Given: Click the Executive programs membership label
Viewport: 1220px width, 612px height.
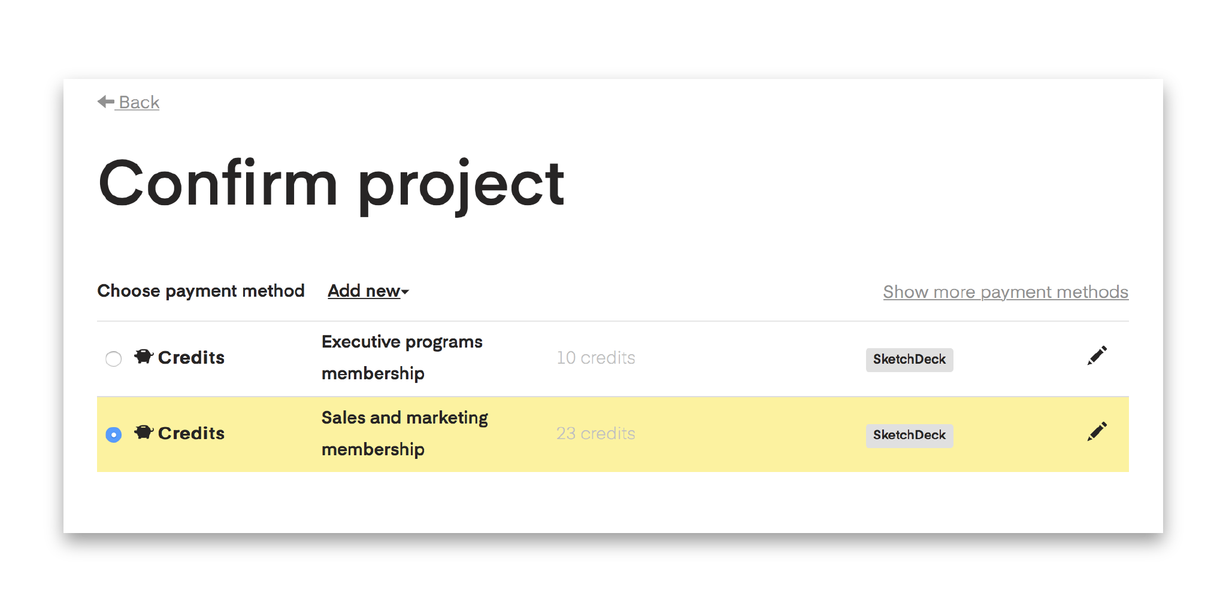Looking at the screenshot, I should click(x=402, y=358).
